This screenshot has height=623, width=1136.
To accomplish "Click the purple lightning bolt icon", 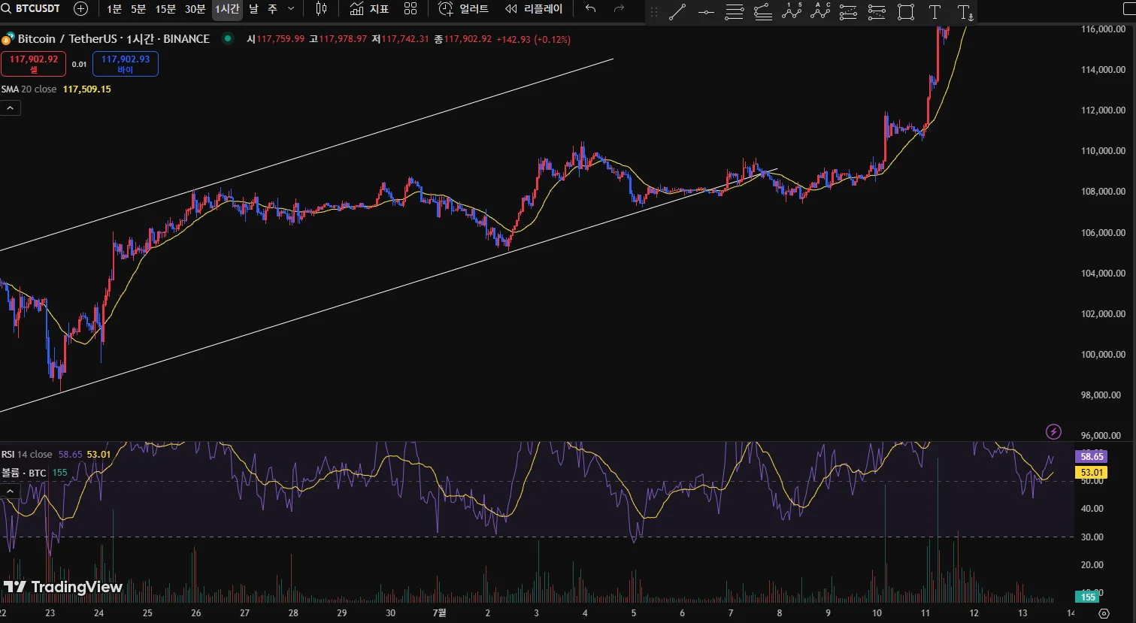I will pyautogui.click(x=1053, y=431).
